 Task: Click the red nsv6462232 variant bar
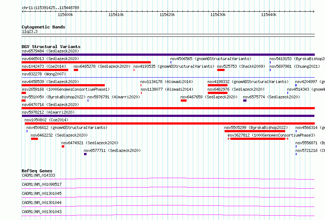(x=34, y=139)
